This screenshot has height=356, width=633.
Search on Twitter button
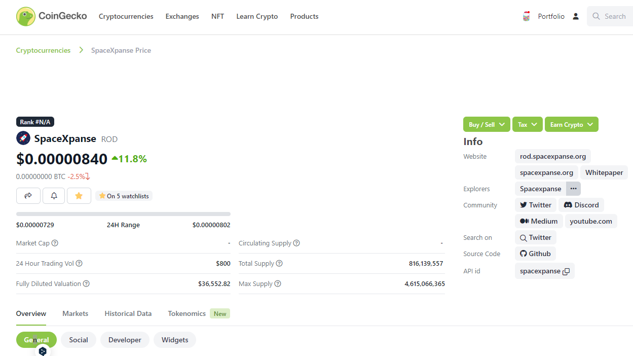[536, 237]
